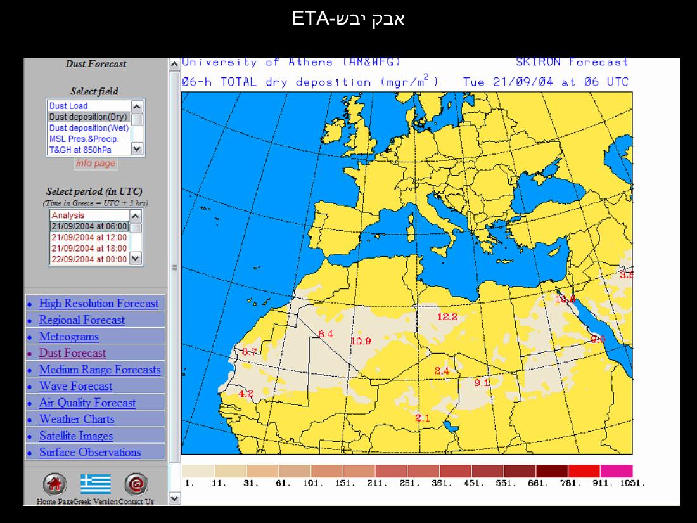Click the dark red legend swatch labeled 781

584,471
